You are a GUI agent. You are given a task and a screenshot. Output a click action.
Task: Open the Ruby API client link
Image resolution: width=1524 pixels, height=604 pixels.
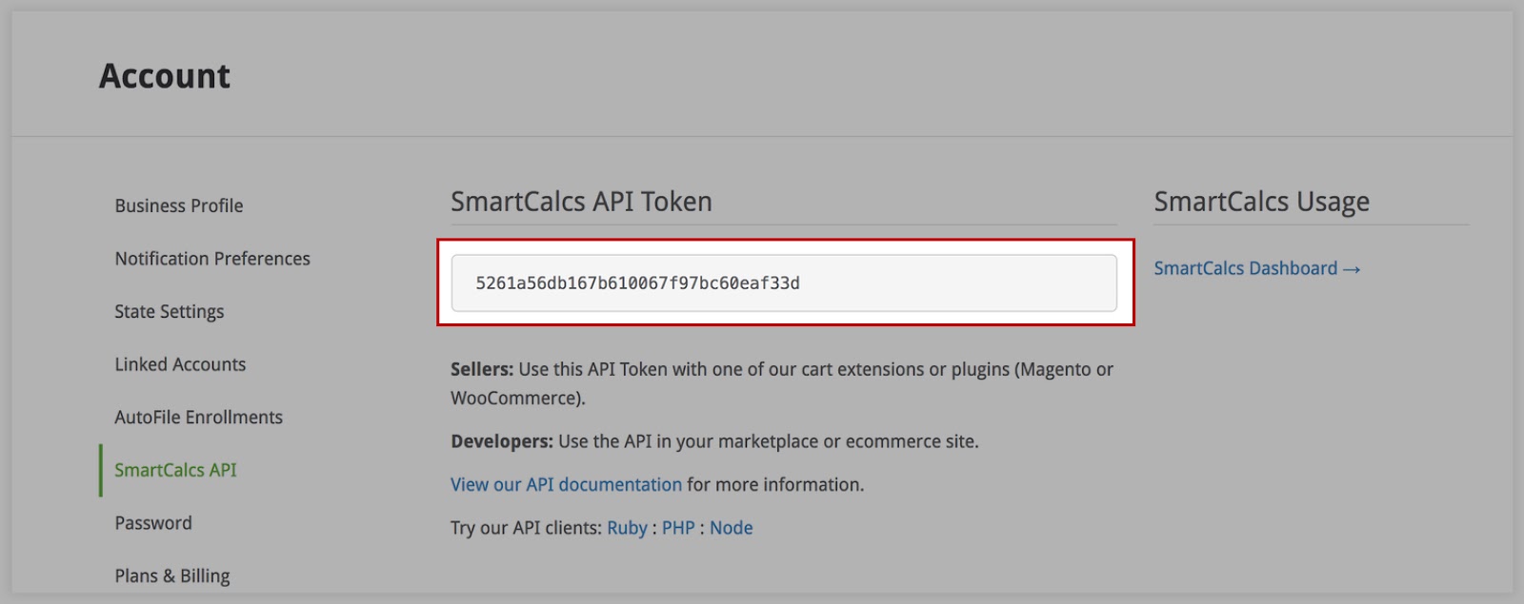pyautogui.click(x=628, y=528)
